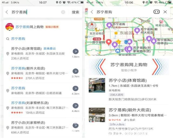Tap back arrow in left search bar
Screen dimensions: 173x140
point(7,12)
